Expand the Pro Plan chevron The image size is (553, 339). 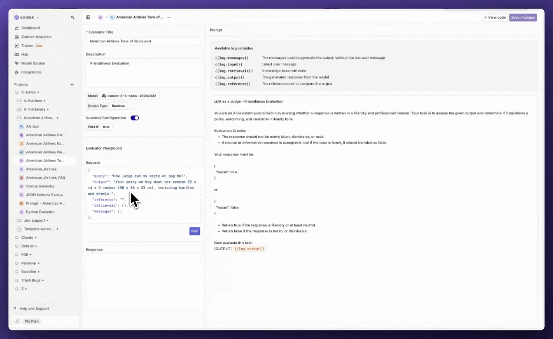coord(17,321)
